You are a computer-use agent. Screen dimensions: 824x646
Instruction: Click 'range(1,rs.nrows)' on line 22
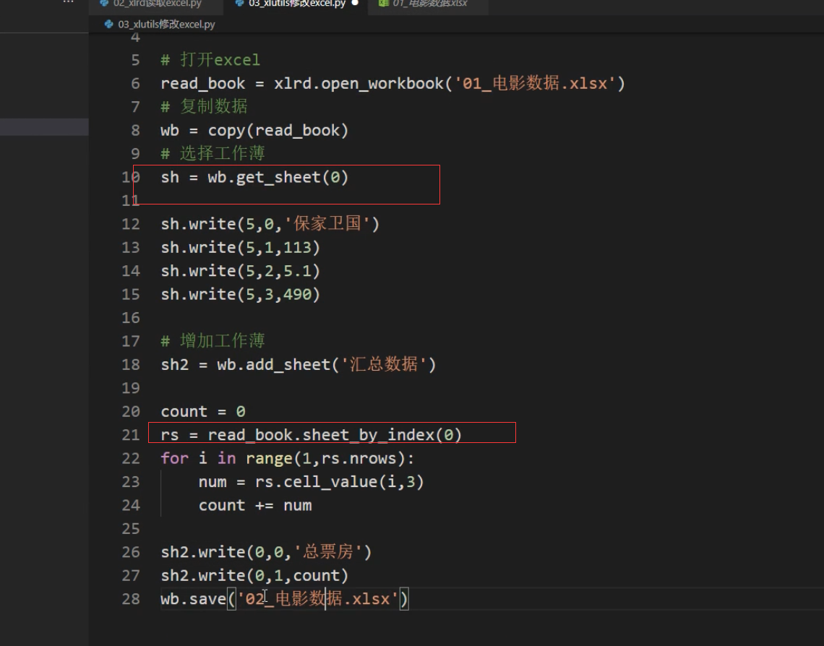click(325, 459)
